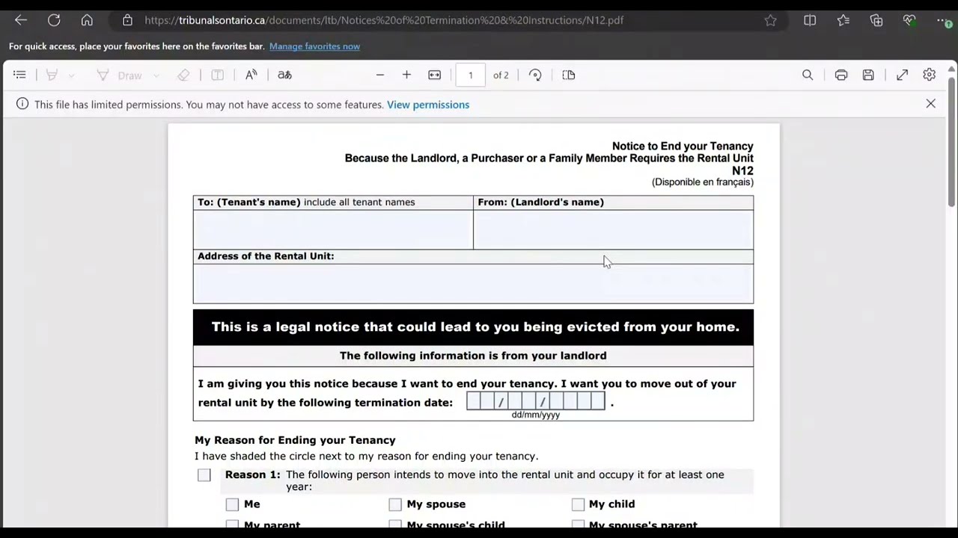View site information lock icon
This screenshot has height=538, width=958.
point(127,20)
